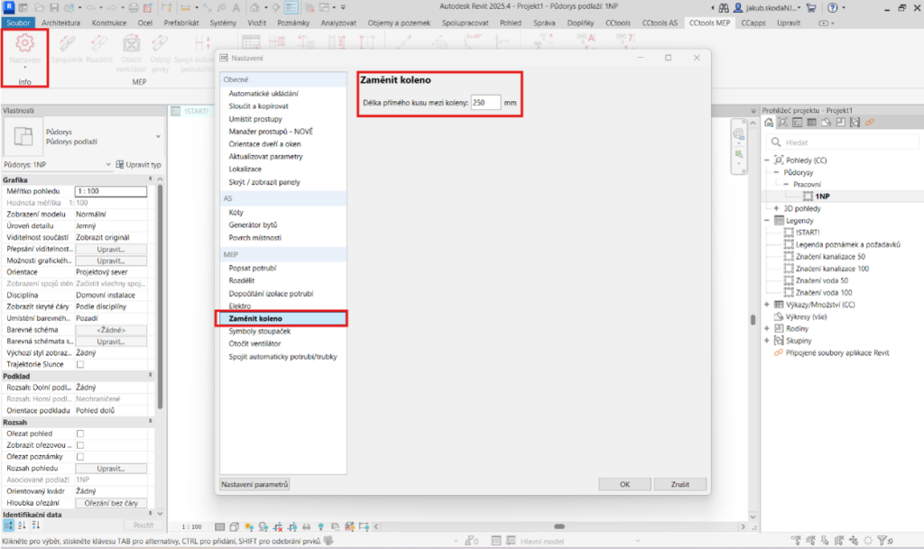This screenshot has height=549, width=924.
Task: Select the Rozdělit ribbon tool
Action: point(99,49)
